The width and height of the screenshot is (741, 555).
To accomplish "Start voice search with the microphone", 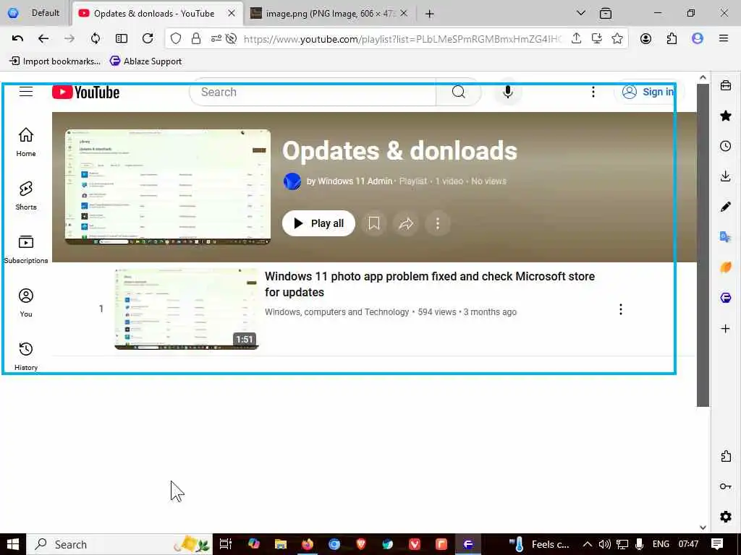I will click(x=508, y=92).
